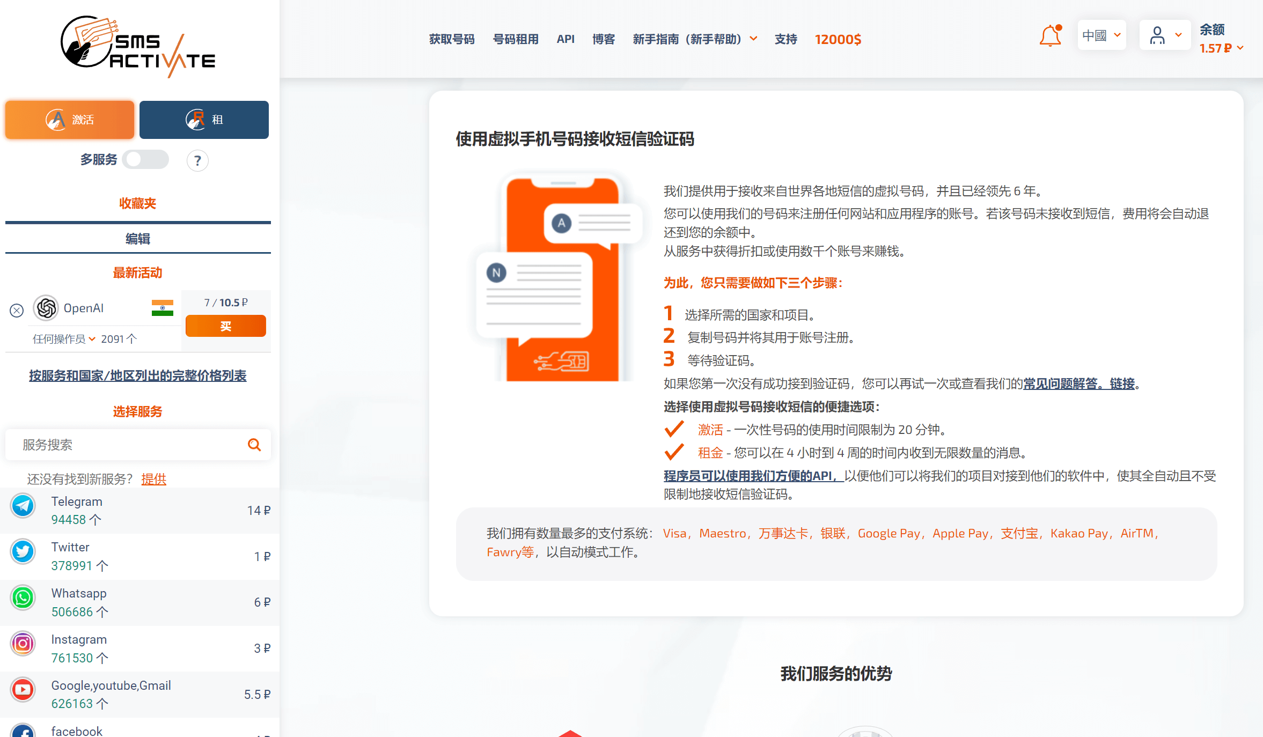Image resolution: width=1263 pixels, height=737 pixels.
Task: Open the 博客 blog menu item
Action: 604,39
